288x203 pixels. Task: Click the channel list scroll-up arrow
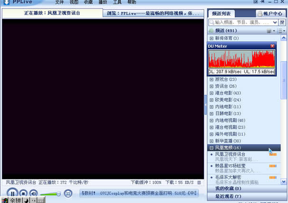click(x=284, y=38)
